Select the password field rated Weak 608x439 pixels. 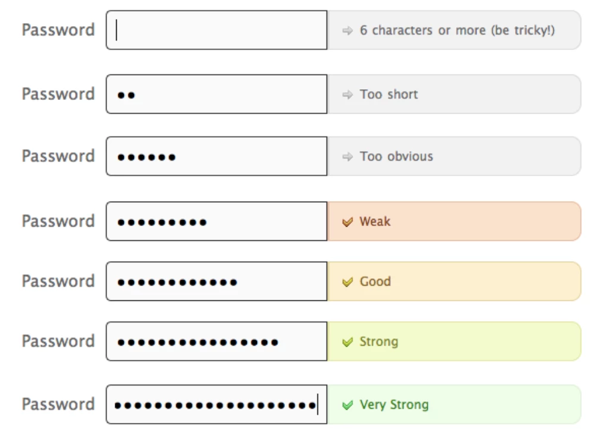217,221
